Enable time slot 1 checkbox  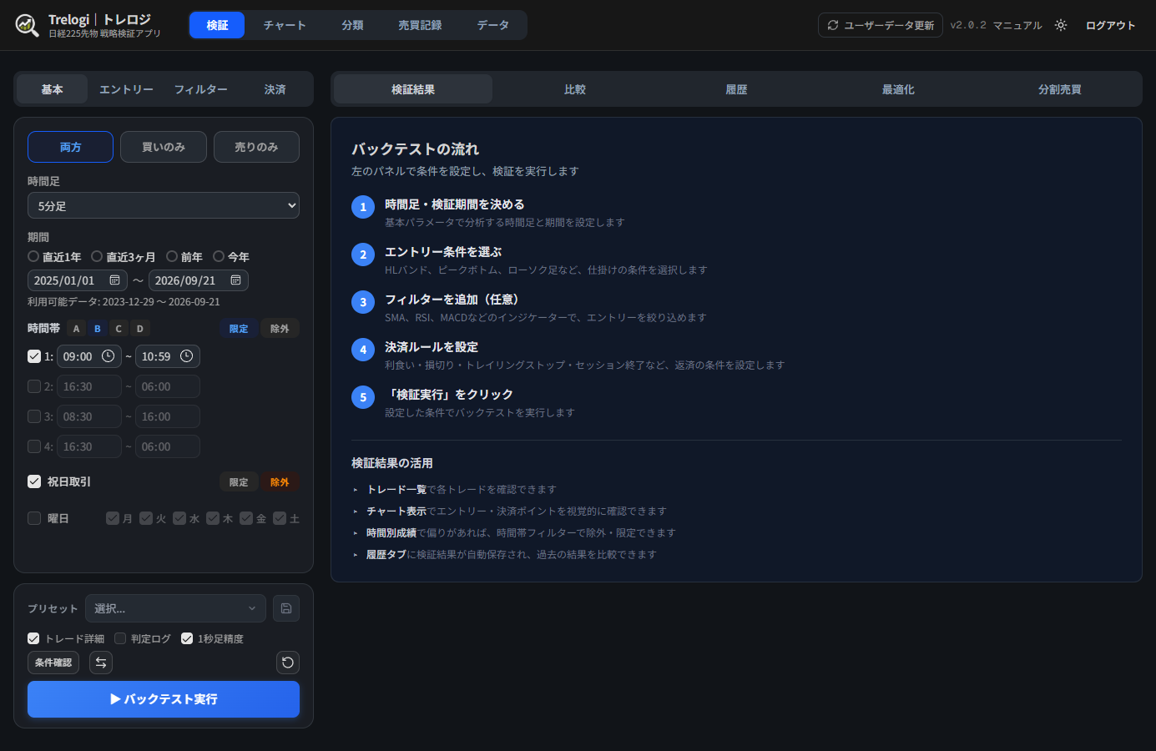coord(34,356)
